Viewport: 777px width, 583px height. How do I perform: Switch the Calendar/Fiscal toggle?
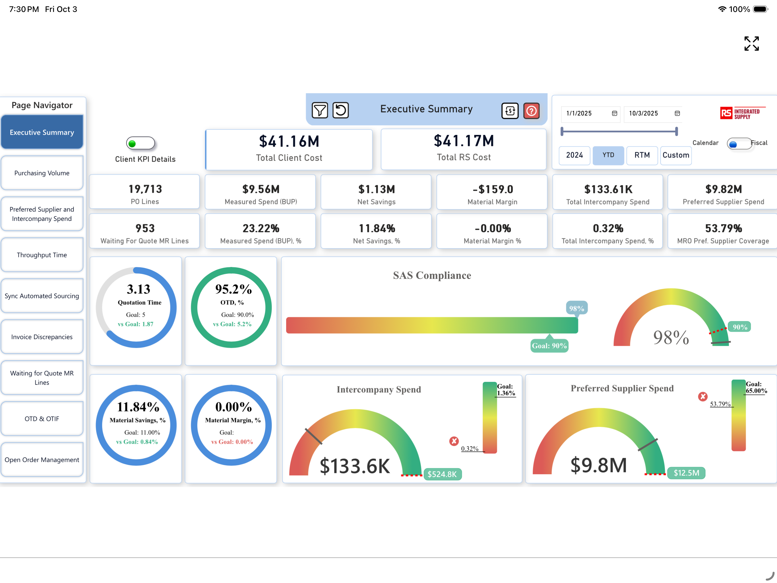pyautogui.click(x=739, y=143)
